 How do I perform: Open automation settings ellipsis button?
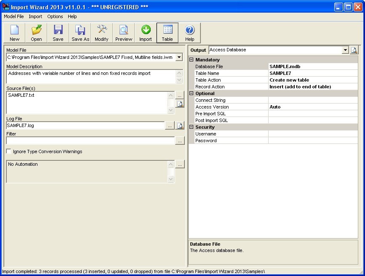180,164
